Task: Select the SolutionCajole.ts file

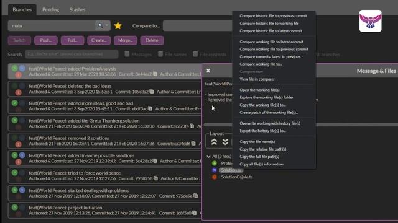Action: pyautogui.click(x=237, y=177)
